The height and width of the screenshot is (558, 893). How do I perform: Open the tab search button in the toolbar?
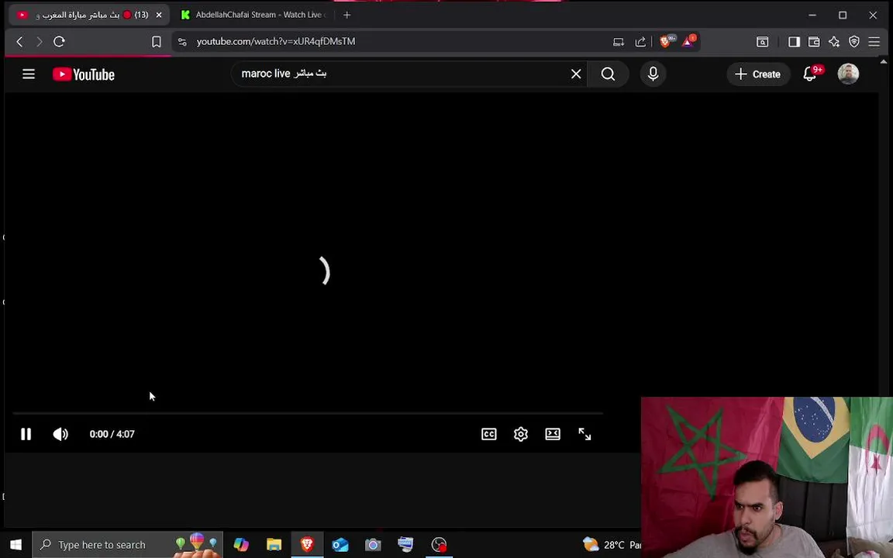[762, 42]
